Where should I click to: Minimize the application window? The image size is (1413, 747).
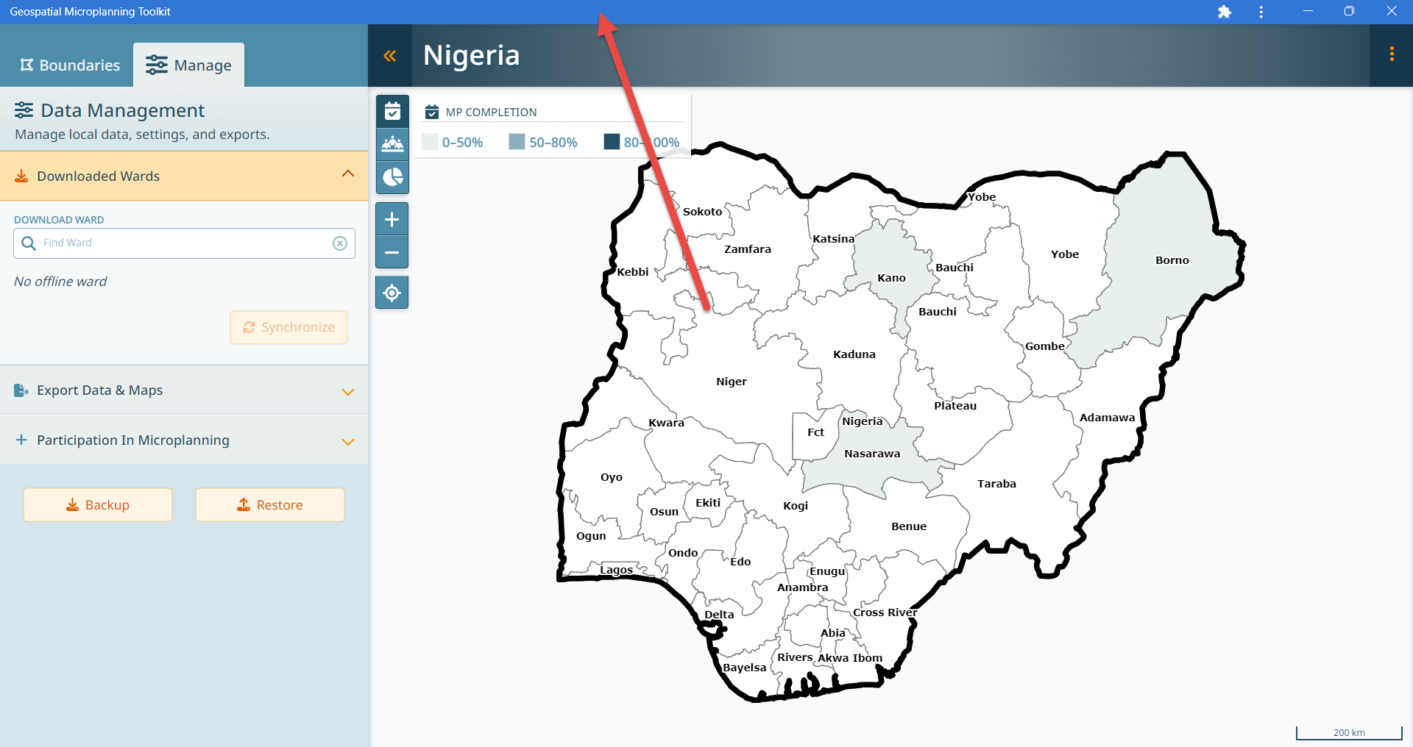click(1308, 11)
